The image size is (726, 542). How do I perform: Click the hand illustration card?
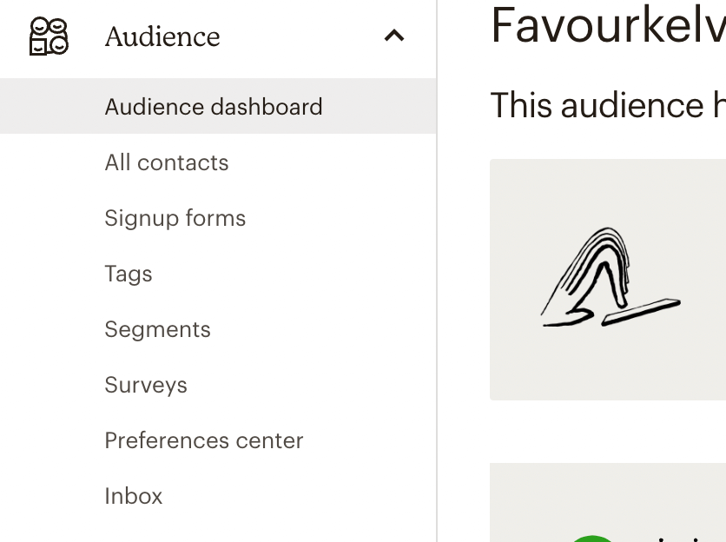coord(608,280)
